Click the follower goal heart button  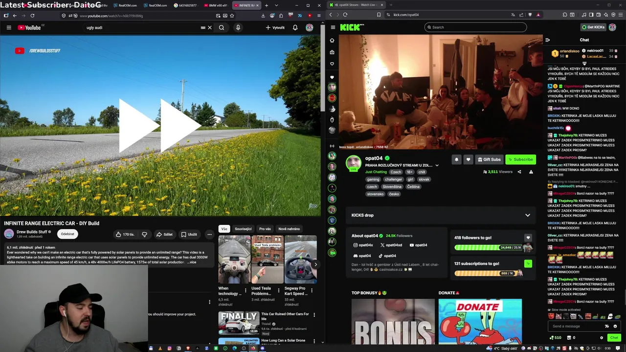pos(528,238)
